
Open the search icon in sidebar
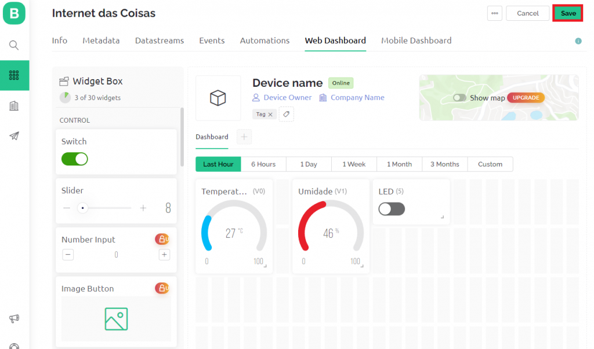[14, 45]
